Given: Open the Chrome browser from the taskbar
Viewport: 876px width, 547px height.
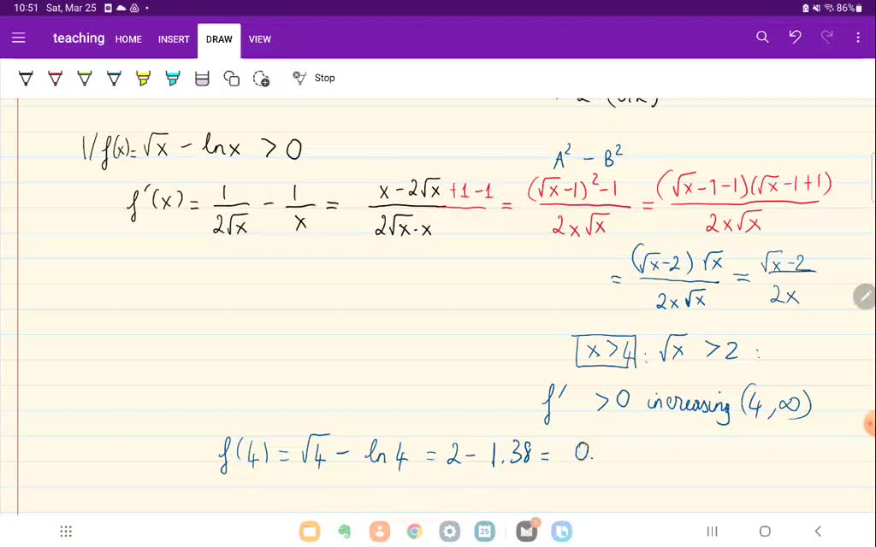Looking at the screenshot, I should [x=414, y=531].
